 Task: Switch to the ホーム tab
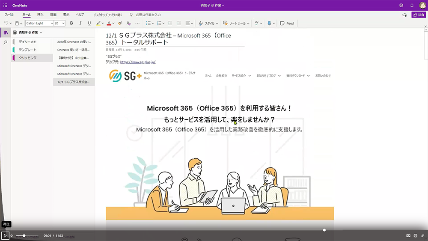coord(27,15)
